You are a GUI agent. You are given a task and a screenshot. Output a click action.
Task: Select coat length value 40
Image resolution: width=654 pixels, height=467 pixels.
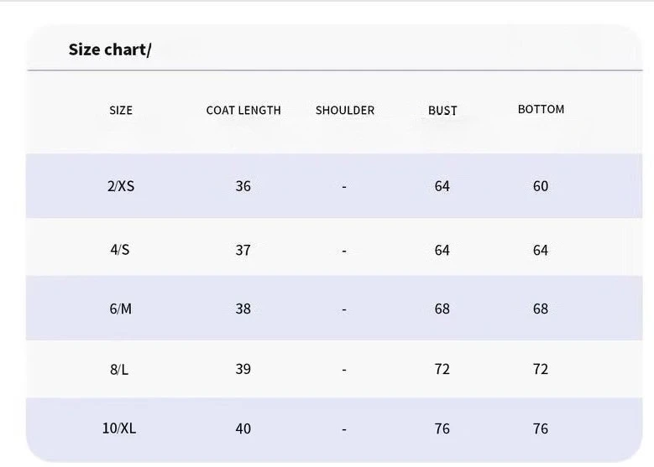pos(243,428)
